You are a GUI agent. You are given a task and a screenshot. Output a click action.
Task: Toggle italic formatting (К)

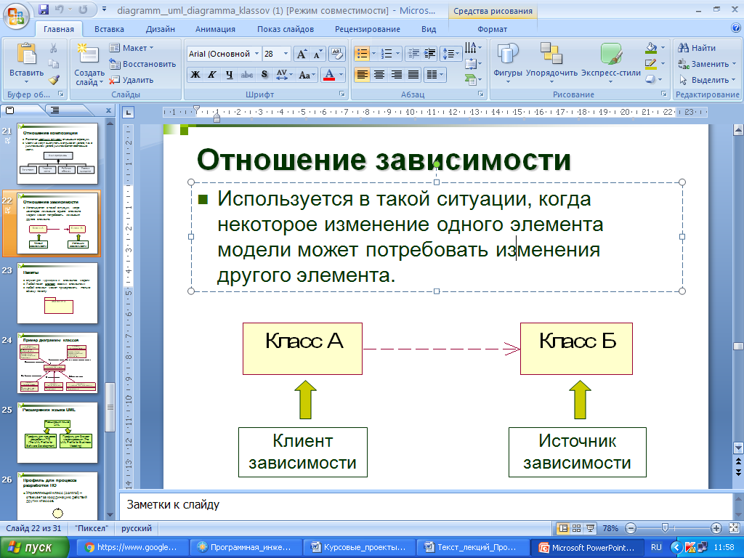click(x=212, y=74)
